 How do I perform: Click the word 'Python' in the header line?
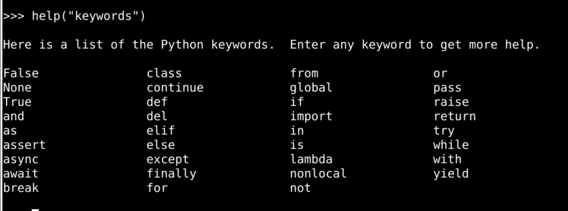(182, 45)
